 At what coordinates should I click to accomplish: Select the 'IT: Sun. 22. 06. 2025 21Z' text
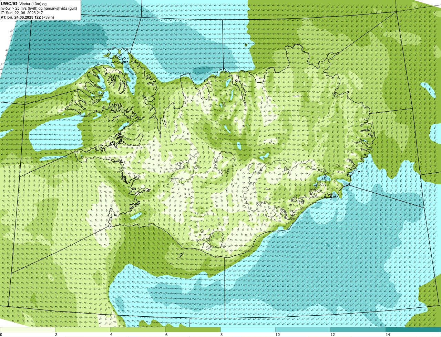(22, 13)
